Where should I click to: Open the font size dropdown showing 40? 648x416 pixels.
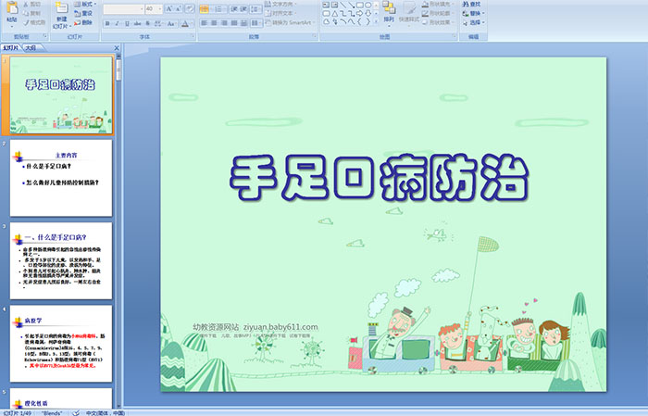(x=160, y=8)
